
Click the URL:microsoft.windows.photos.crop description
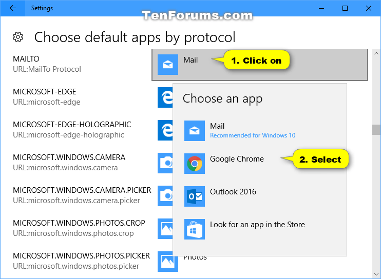click(73, 233)
